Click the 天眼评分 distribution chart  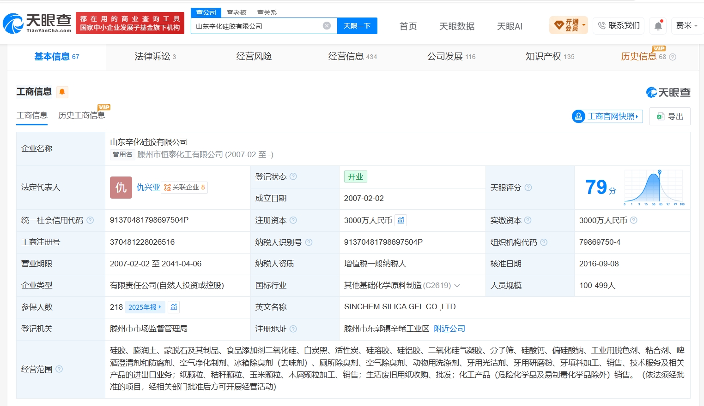[x=654, y=188]
